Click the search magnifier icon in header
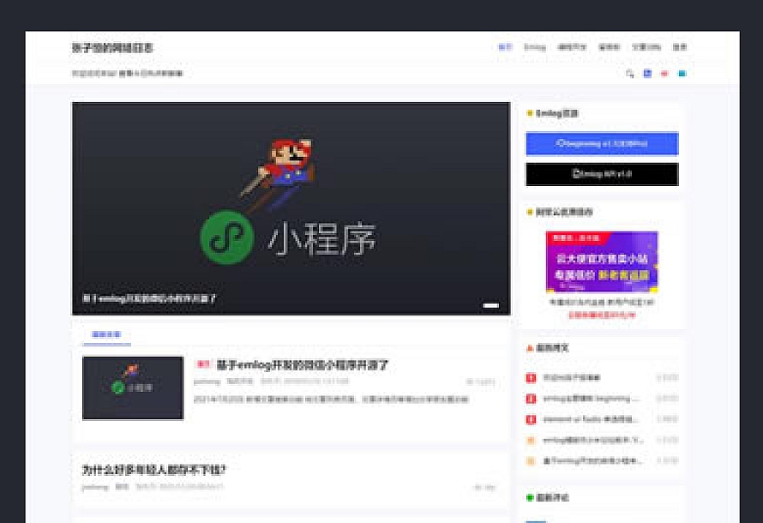 click(x=630, y=74)
